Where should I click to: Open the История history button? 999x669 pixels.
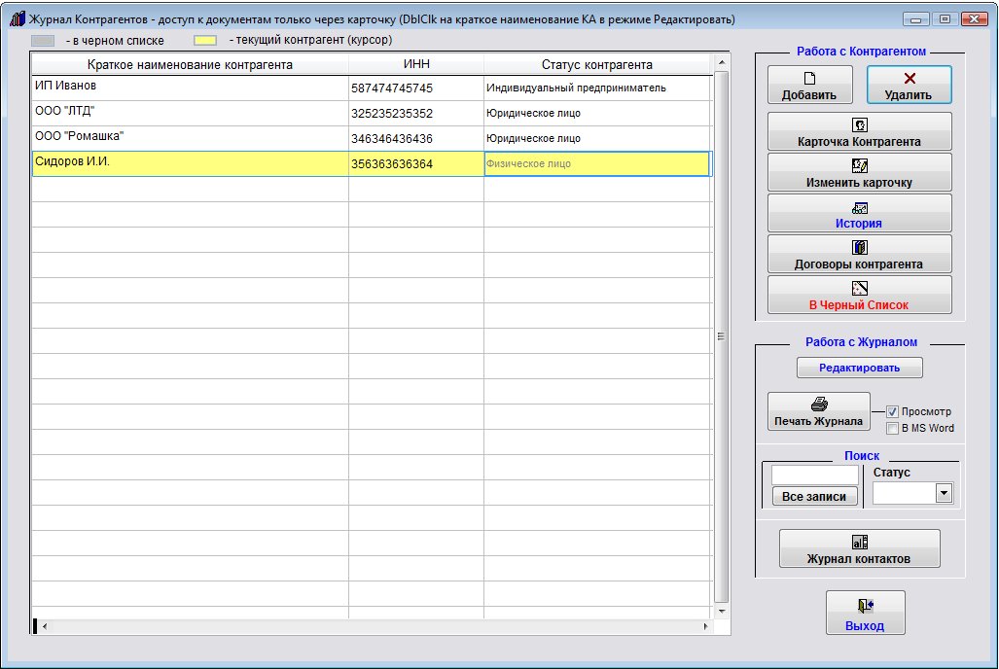(859, 214)
